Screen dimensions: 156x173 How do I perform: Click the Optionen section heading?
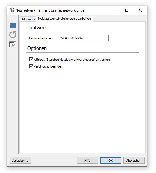[x=37, y=48]
